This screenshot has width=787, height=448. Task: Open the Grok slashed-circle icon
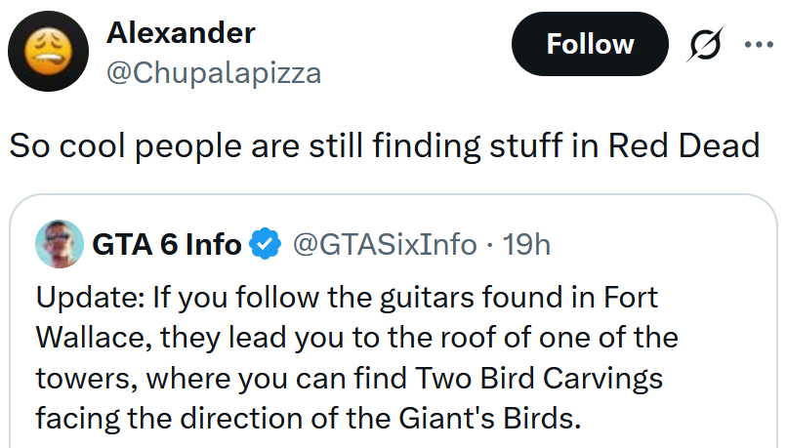707,46
